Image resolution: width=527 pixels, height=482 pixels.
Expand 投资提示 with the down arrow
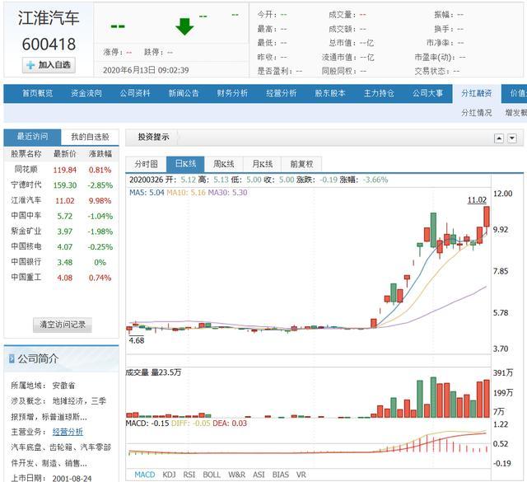[x=512, y=138]
